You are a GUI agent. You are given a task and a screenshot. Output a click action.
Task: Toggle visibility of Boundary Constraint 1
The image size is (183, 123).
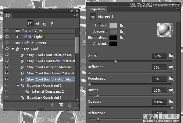[7, 85]
